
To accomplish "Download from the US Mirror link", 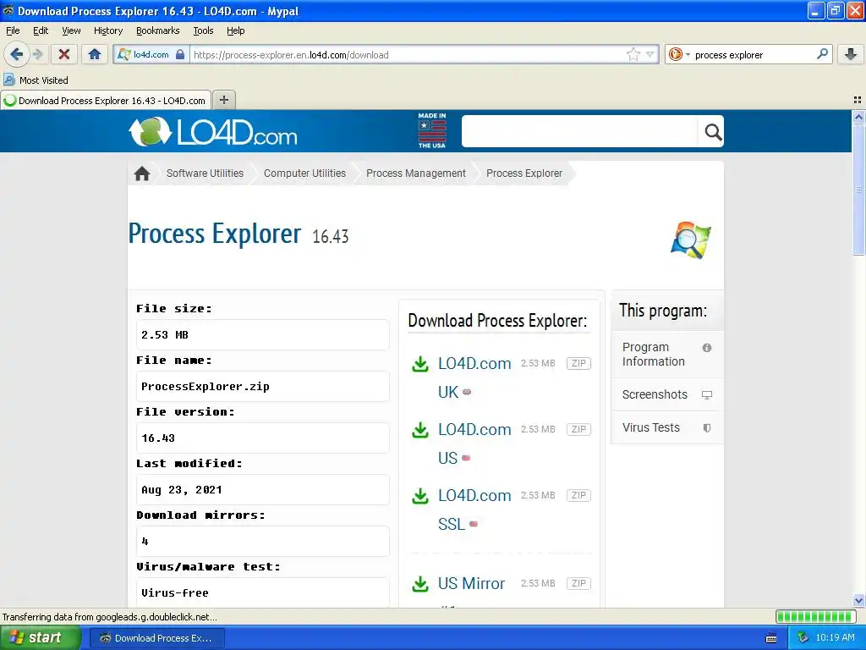I will [x=471, y=584].
